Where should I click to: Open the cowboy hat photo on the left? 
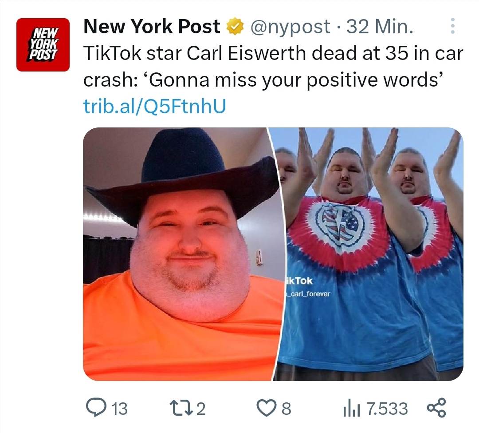pyautogui.click(x=180, y=254)
